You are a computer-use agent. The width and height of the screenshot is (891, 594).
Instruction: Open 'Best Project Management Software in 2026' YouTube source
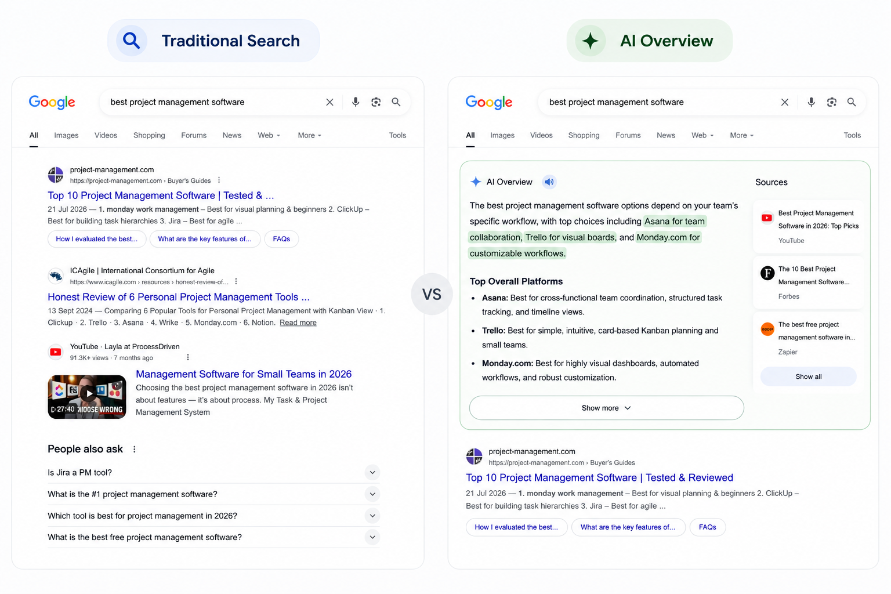click(808, 226)
